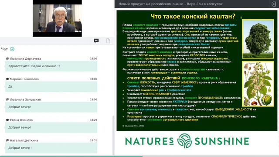Click slide heading 'Что такое конский каштан?'
Screen dimensions: 279x157
[x=193, y=16]
